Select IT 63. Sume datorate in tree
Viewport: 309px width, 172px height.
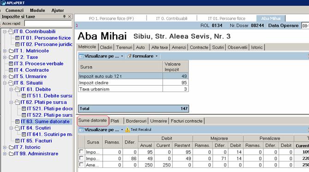[x=45, y=121]
